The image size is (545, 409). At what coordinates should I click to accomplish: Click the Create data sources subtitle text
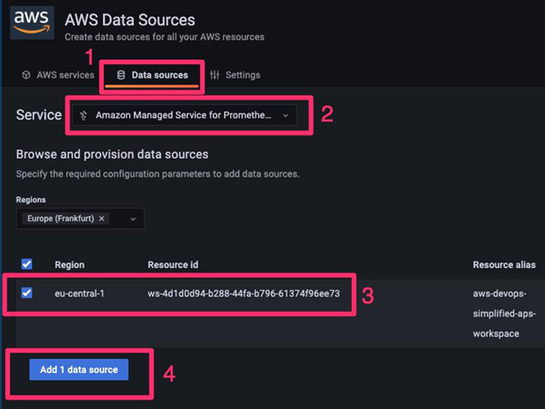coord(164,37)
